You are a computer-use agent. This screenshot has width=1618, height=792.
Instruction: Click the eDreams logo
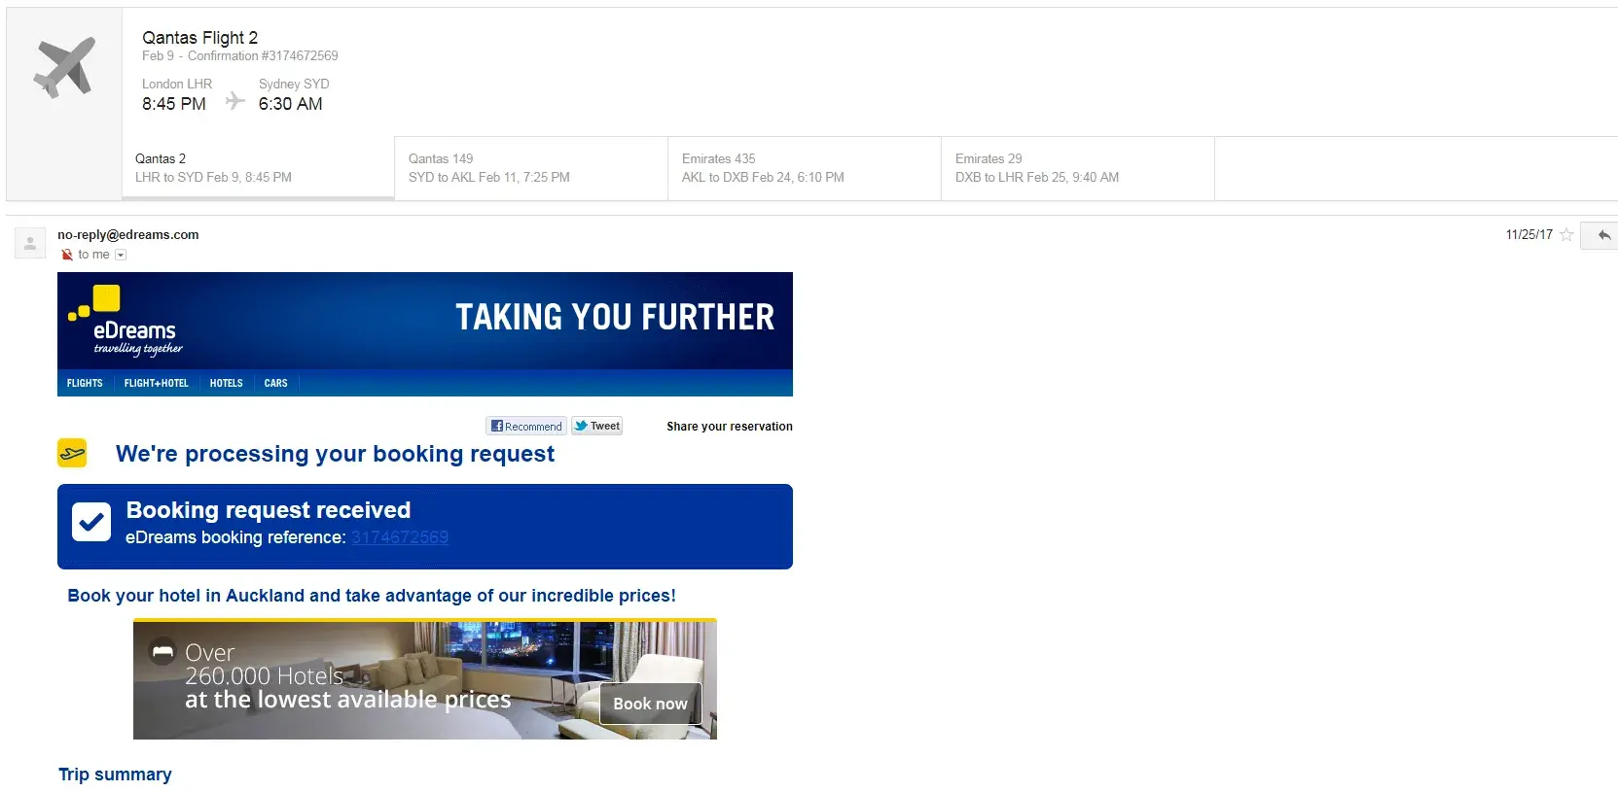[126, 322]
